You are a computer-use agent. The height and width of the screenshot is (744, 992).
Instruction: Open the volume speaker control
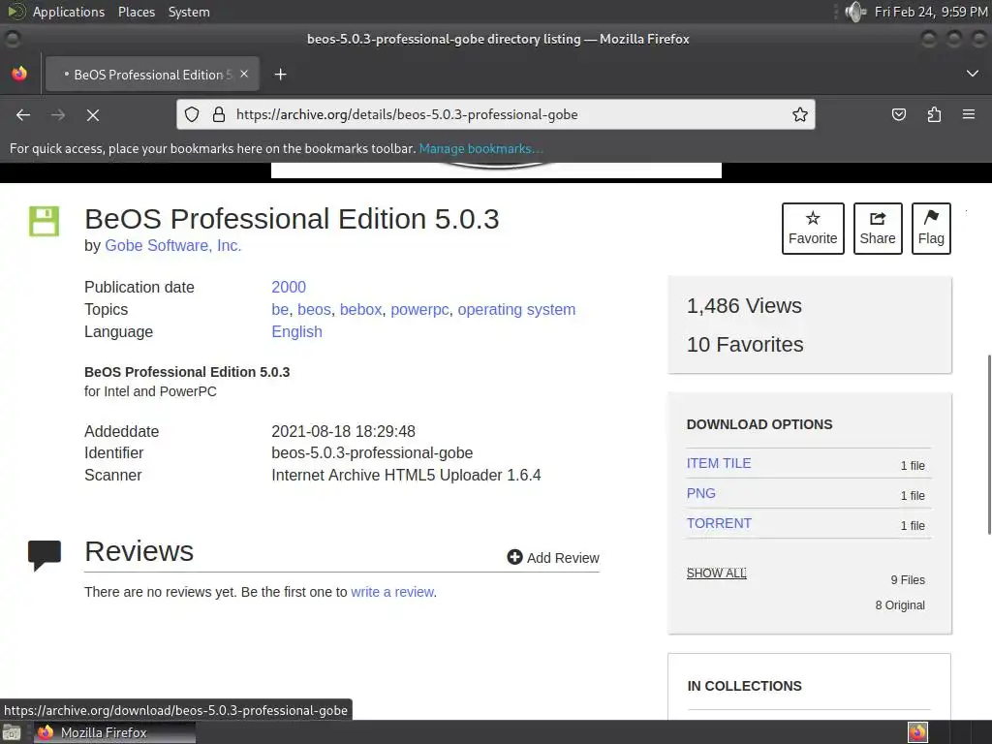click(855, 12)
